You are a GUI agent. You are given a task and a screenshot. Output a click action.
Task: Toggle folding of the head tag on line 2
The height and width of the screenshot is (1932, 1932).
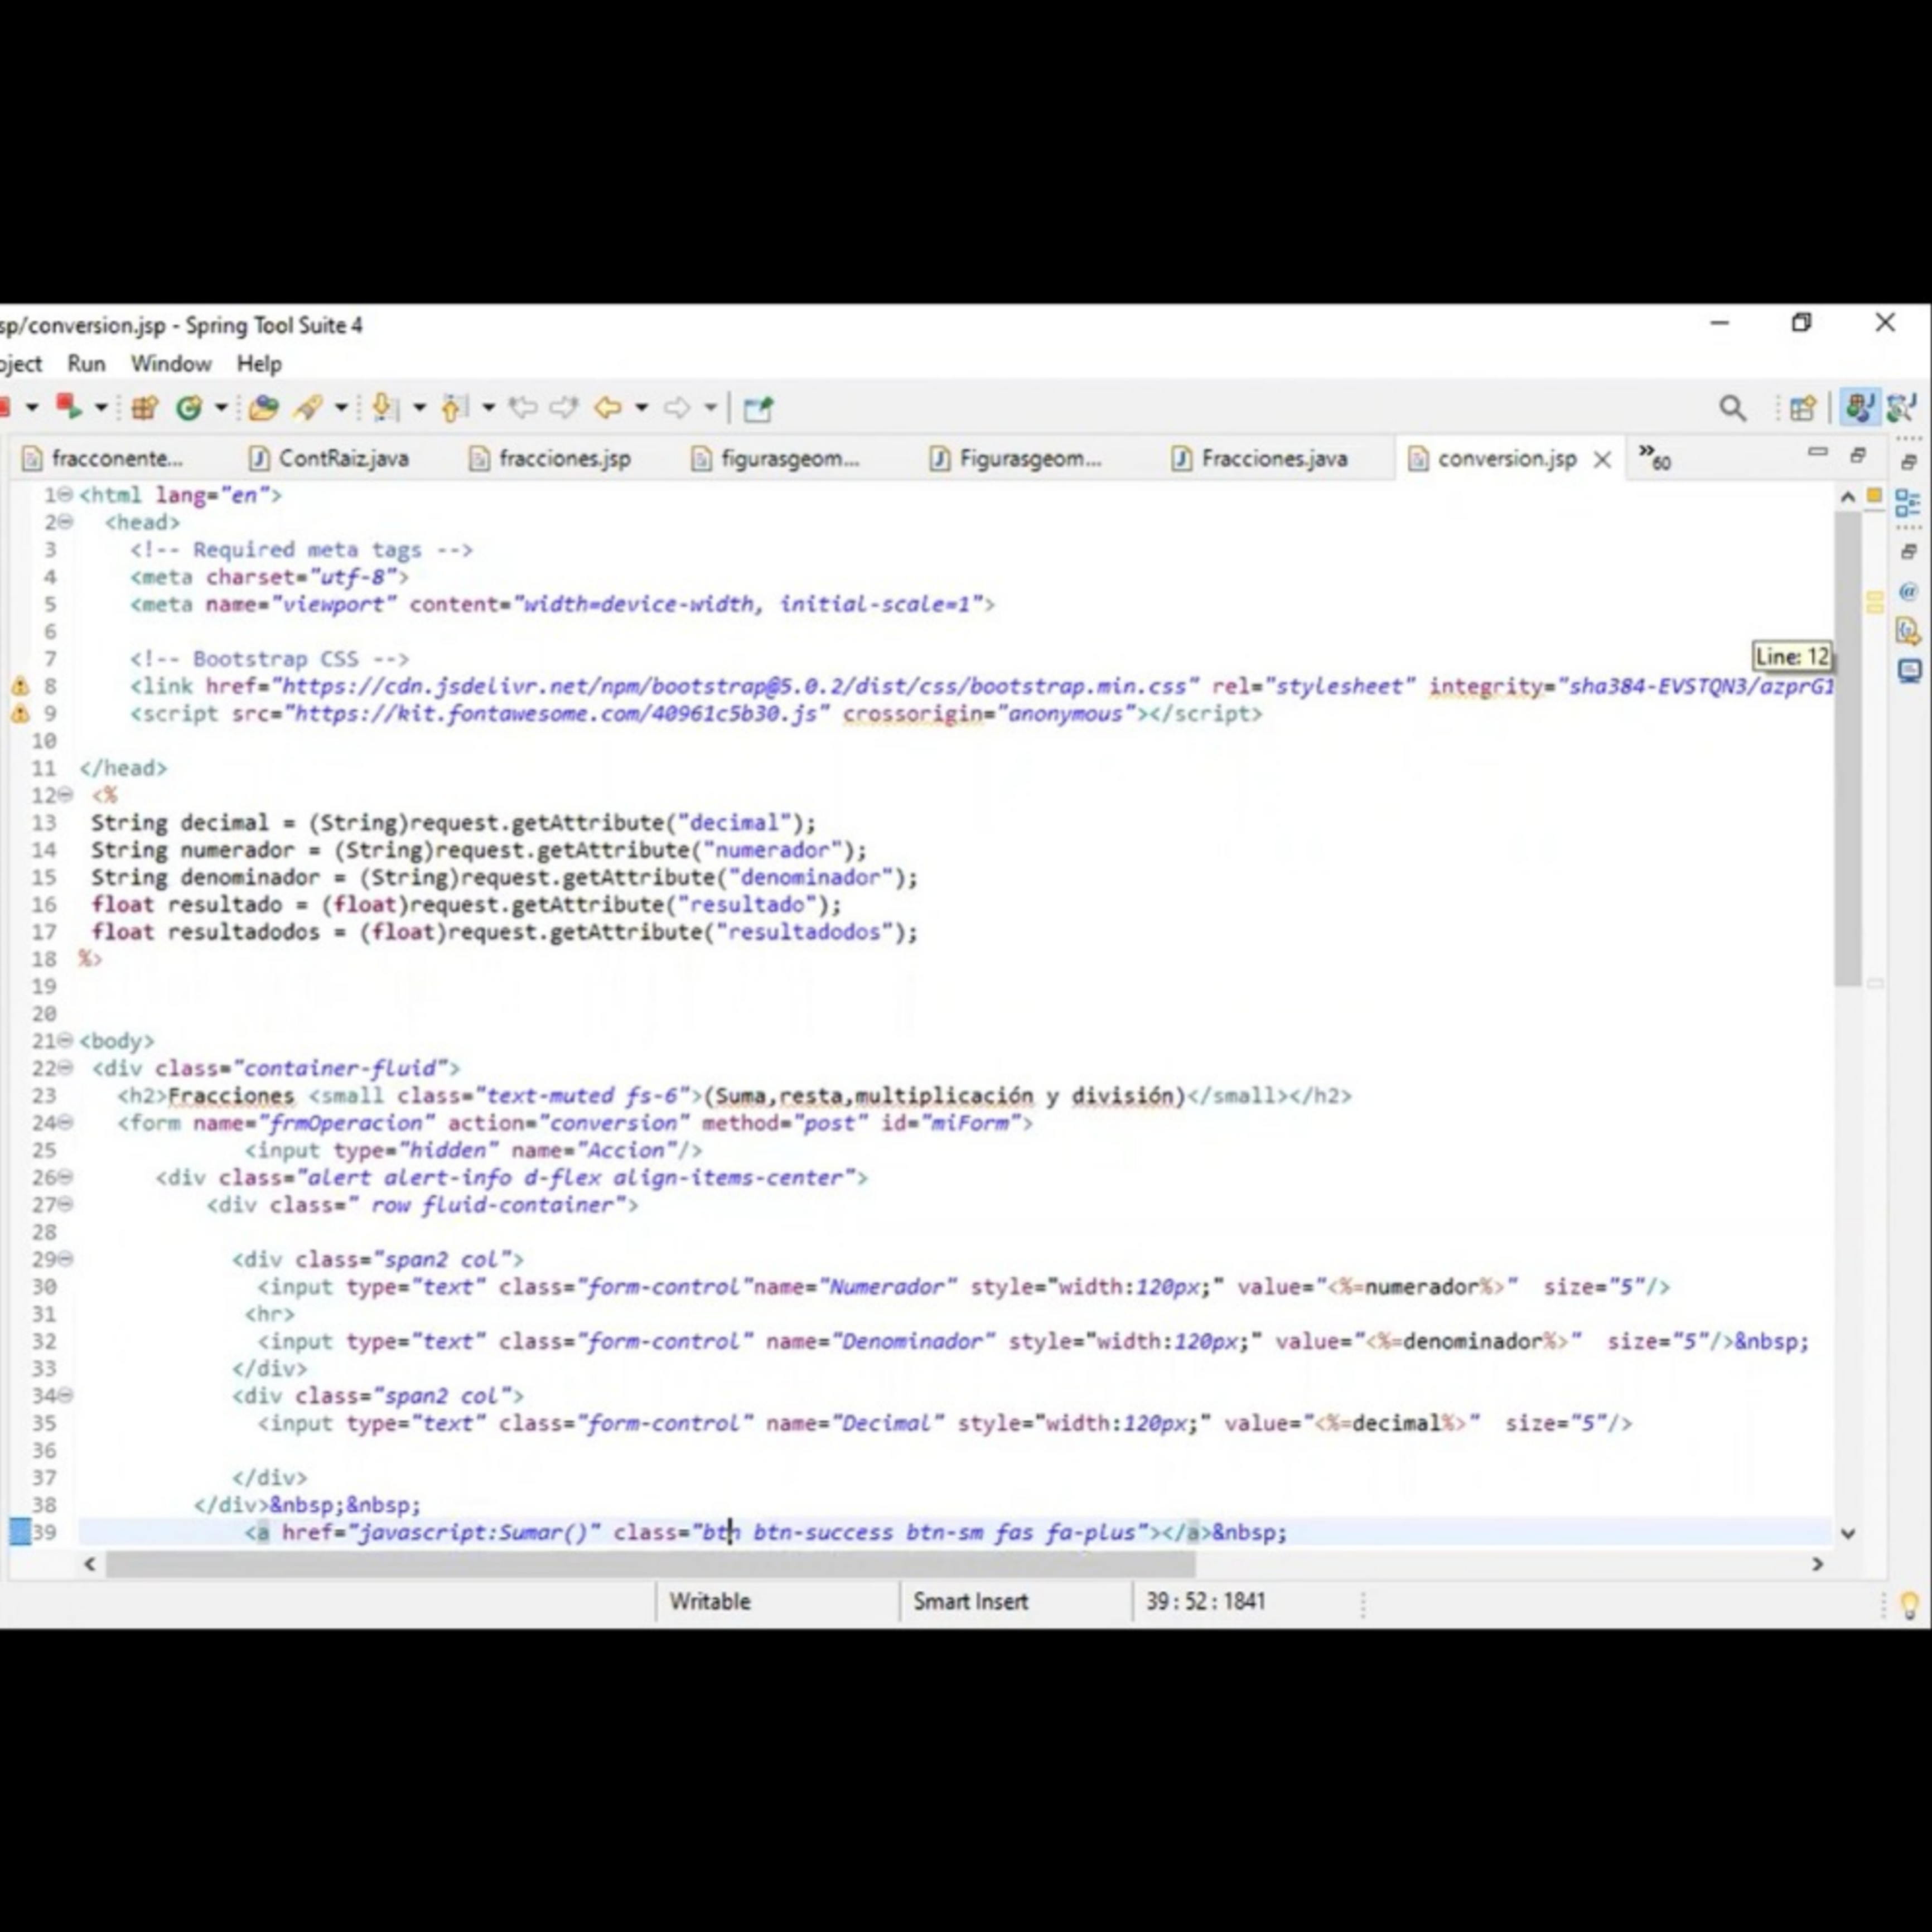pos(65,522)
